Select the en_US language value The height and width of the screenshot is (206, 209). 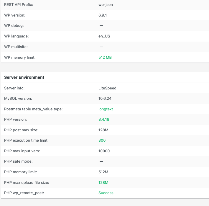104,36
